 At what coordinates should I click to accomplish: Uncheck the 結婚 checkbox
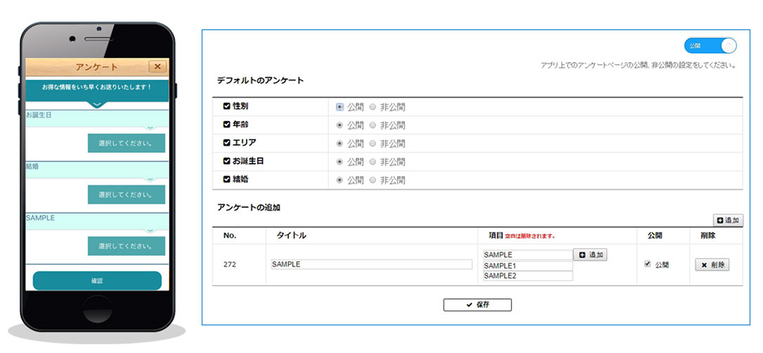pyautogui.click(x=226, y=179)
